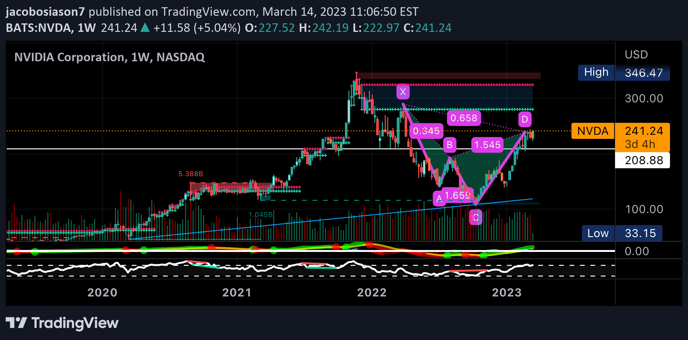Click the white 208.88 price level tag
The image size is (688, 340).
(643, 160)
